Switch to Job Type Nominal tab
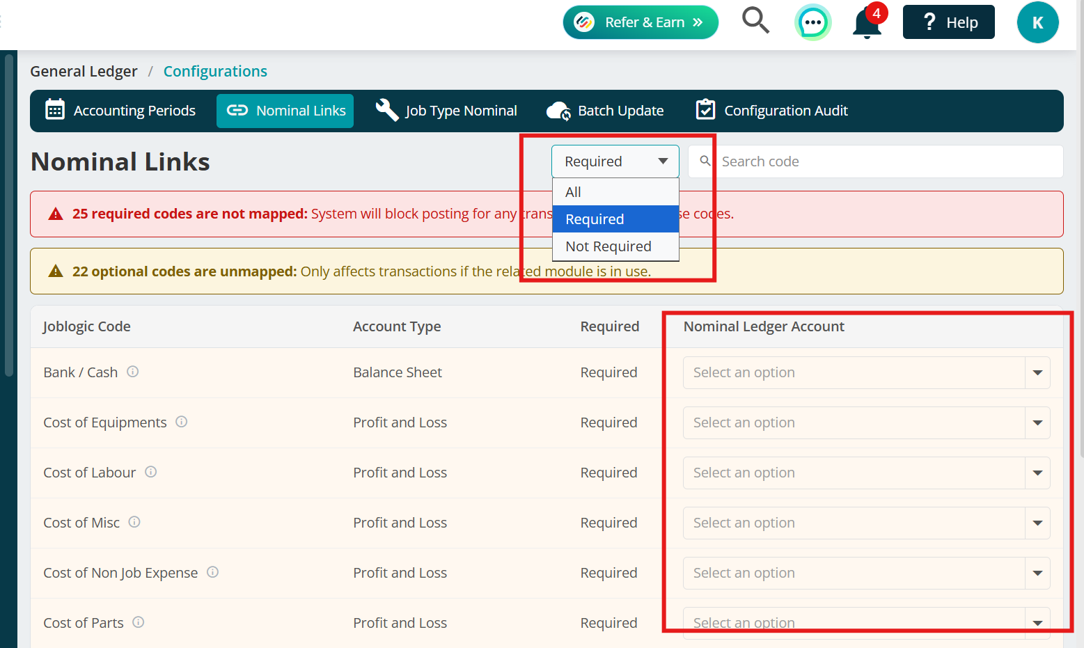The width and height of the screenshot is (1084, 648). pyautogui.click(x=447, y=111)
